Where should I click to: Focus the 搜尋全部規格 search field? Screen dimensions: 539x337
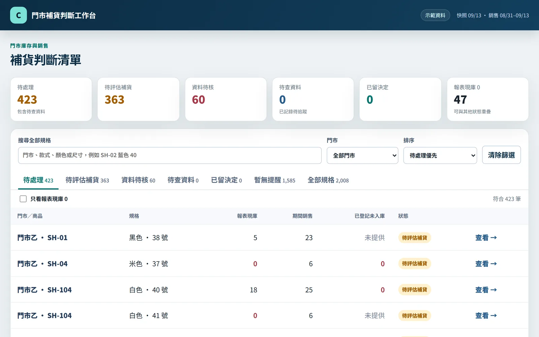tap(170, 155)
